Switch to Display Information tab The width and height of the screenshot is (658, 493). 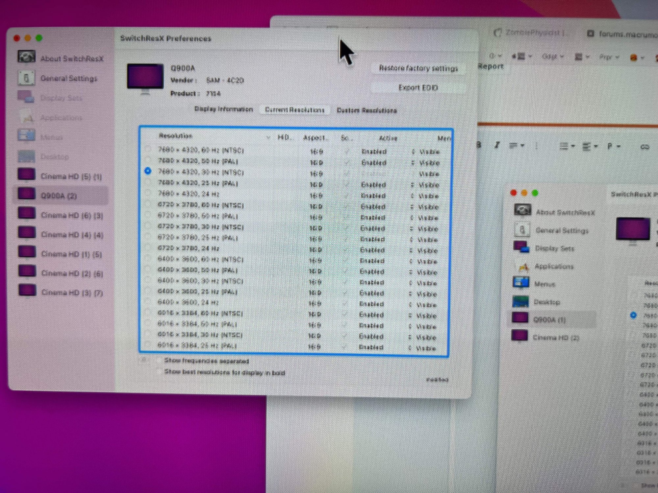[x=224, y=109]
